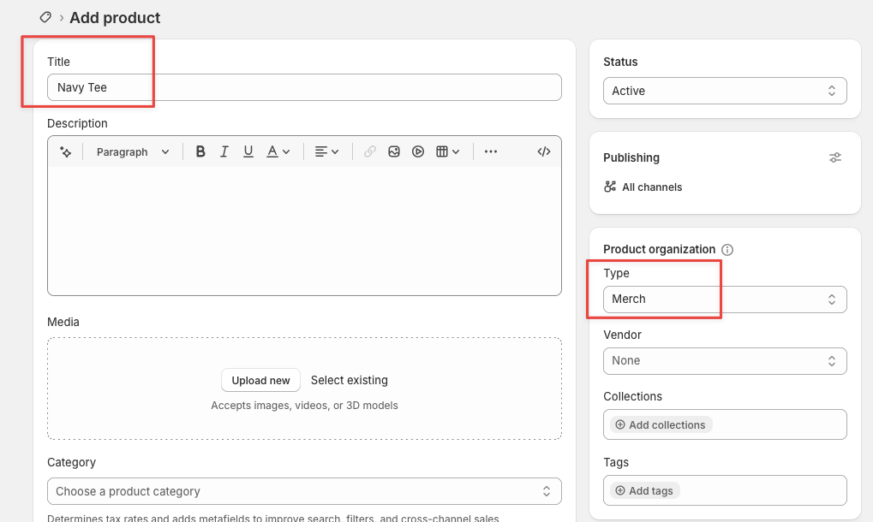Click the AI sparkle generate text icon

pos(66,151)
